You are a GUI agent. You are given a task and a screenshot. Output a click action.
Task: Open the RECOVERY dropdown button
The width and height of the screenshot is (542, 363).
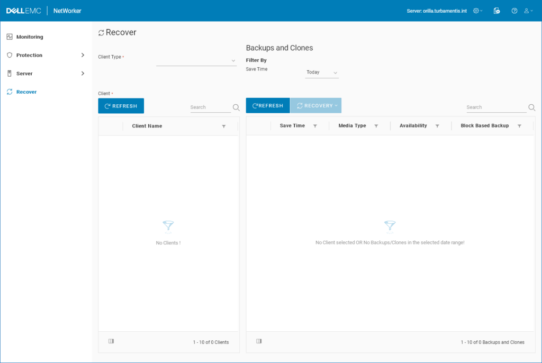pyautogui.click(x=315, y=105)
